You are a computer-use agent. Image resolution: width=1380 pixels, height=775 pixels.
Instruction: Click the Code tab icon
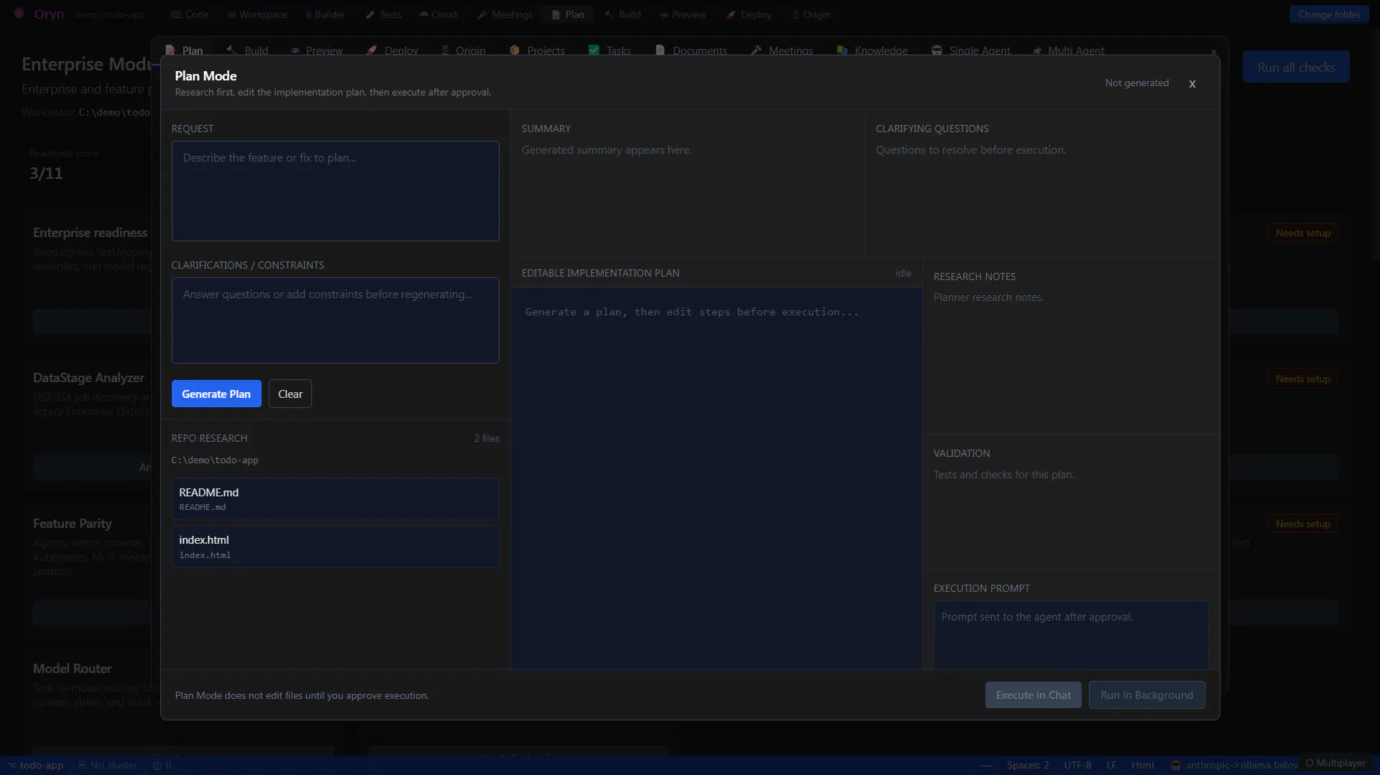[x=176, y=14]
